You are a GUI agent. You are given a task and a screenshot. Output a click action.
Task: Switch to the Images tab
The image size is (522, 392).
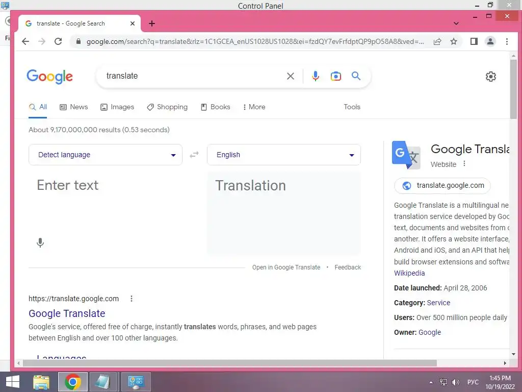point(117,107)
